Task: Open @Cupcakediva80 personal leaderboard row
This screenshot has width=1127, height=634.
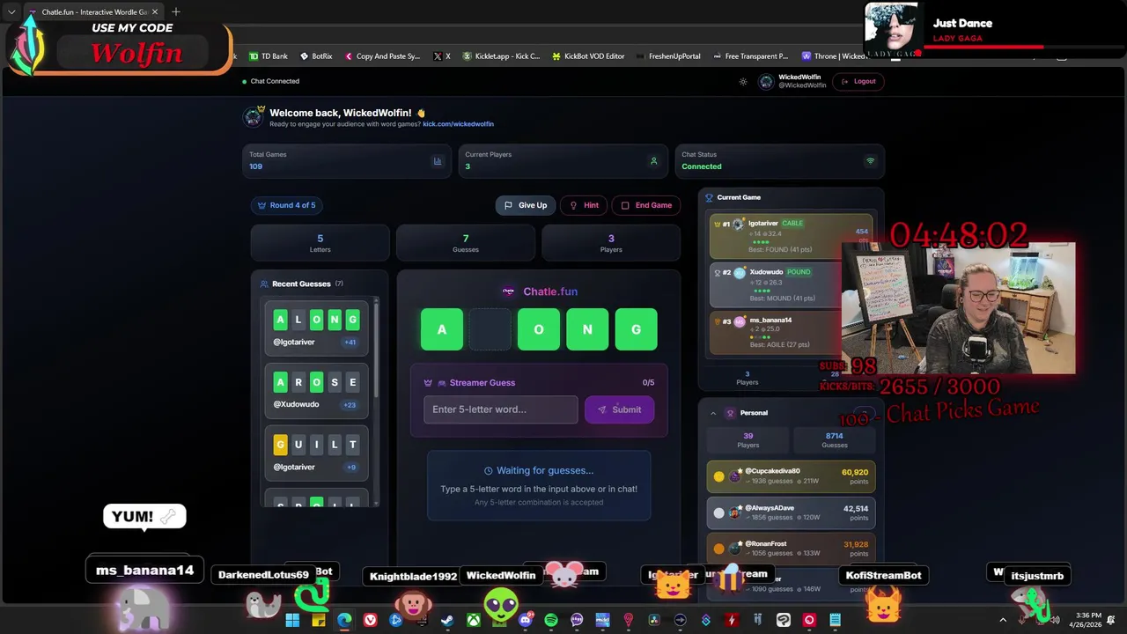Action: click(791, 475)
